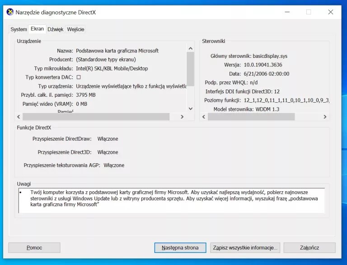The image size is (347, 265).
Task: Open the Dźwięk tab
Action: point(55,29)
